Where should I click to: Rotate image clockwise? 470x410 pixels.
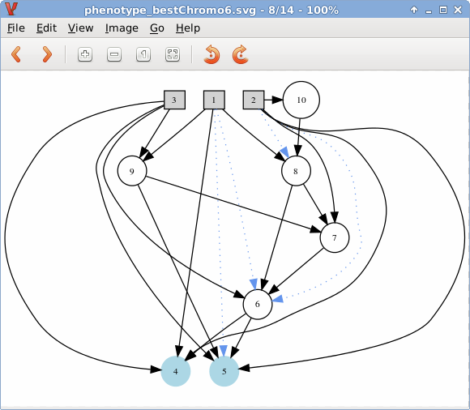click(x=240, y=54)
